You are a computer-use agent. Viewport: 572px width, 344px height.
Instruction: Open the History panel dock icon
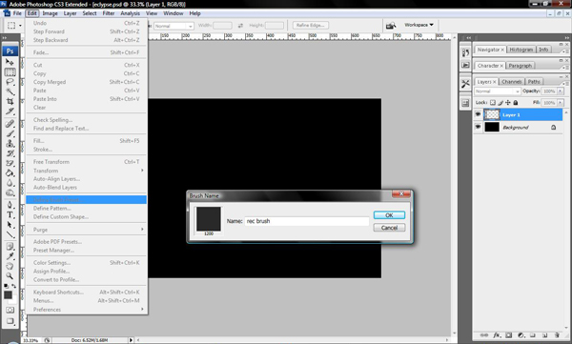tap(465, 53)
